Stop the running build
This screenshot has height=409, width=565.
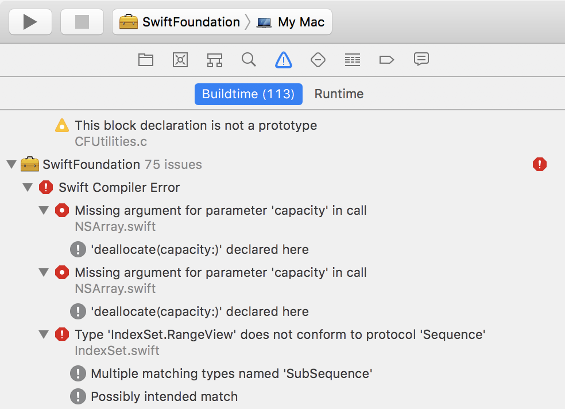[x=82, y=22]
